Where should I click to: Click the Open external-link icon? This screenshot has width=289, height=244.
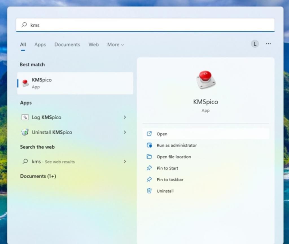pyautogui.click(x=149, y=134)
